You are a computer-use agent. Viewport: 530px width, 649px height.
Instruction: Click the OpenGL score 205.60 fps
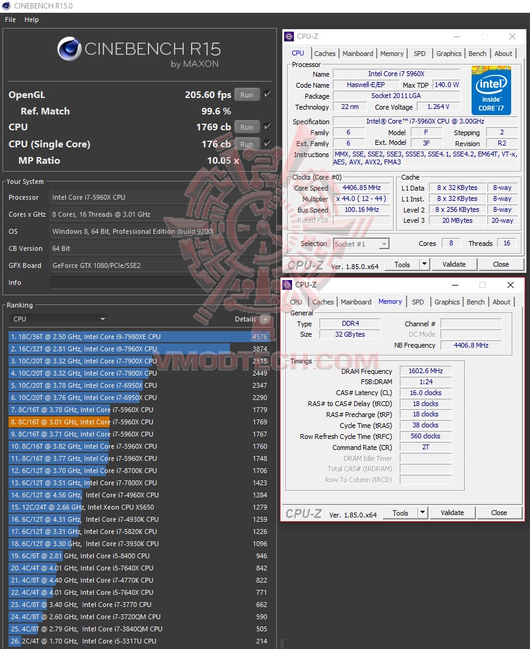click(x=207, y=95)
